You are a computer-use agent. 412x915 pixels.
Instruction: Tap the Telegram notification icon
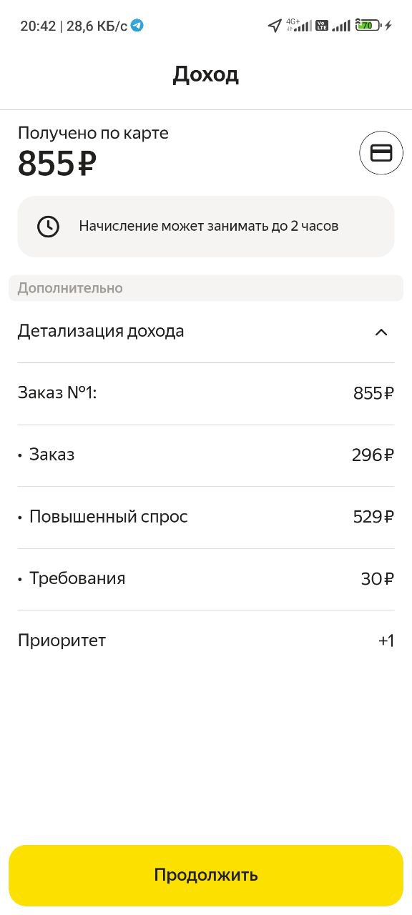(x=137, y=26)
